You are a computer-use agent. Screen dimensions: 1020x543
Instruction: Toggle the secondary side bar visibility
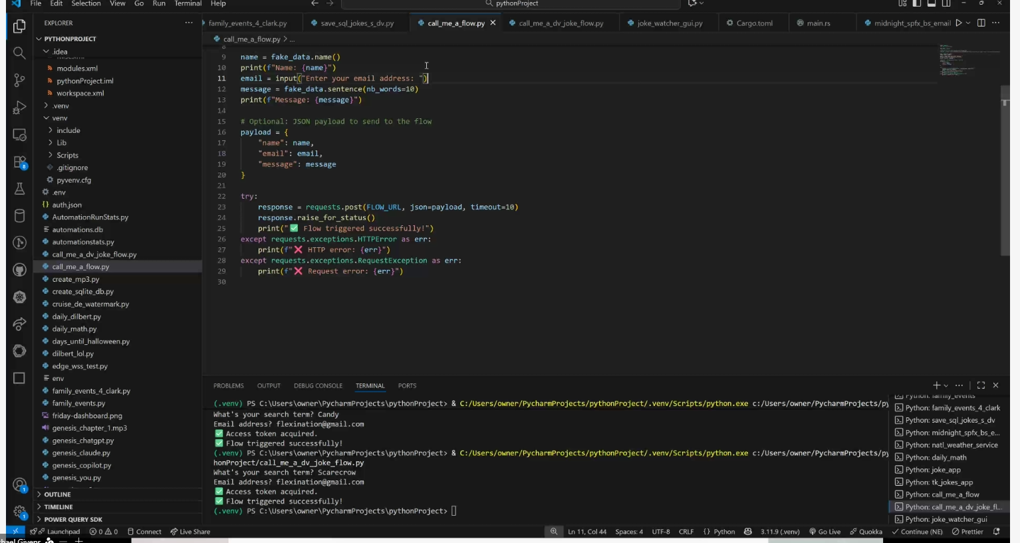pos(946,4)
